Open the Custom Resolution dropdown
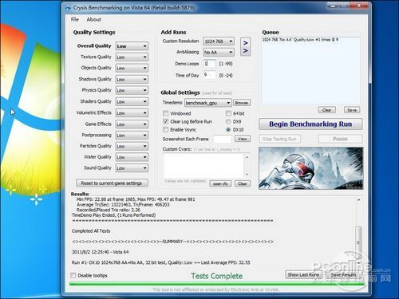 tap(219, 41)
